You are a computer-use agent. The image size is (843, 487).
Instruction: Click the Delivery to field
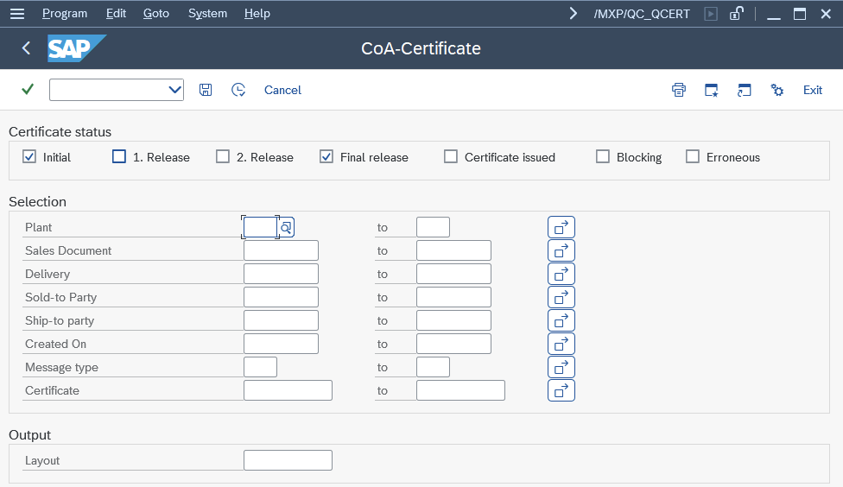pyautogui.click(x=453, y=274)
